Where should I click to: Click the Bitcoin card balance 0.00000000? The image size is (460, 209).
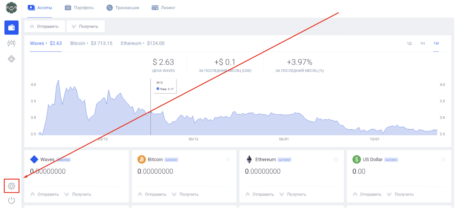point(155,171)
